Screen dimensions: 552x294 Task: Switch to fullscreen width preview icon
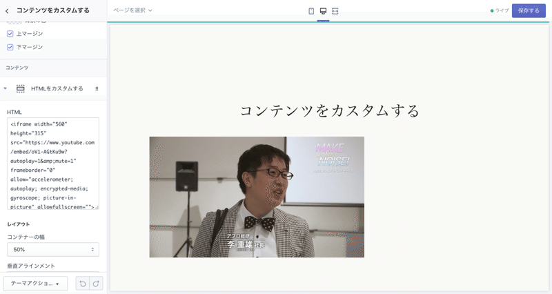point(335,11)
